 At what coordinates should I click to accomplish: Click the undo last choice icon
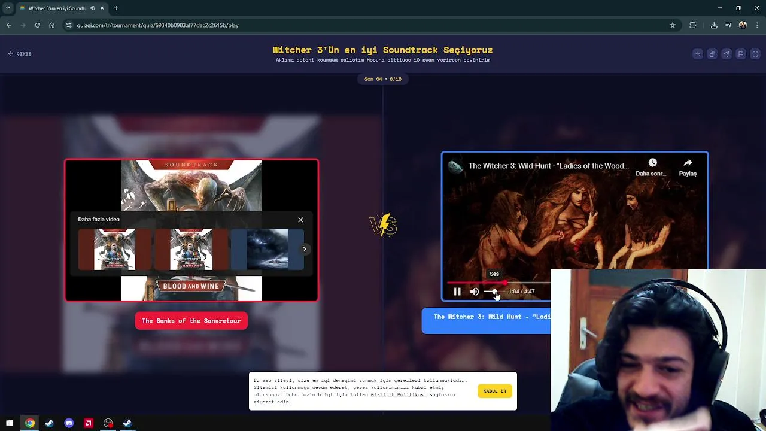698,54
